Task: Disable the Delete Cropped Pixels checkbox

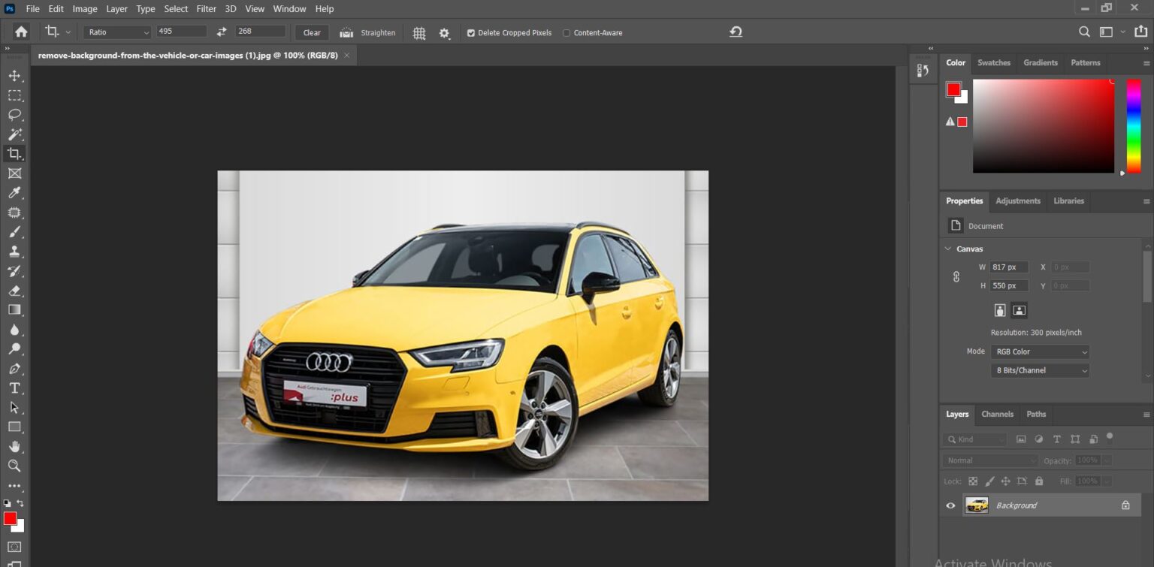Action: [470, 32]
